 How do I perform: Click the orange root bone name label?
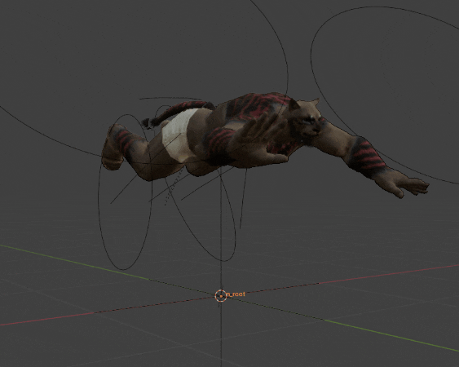(x=236, y=294)
